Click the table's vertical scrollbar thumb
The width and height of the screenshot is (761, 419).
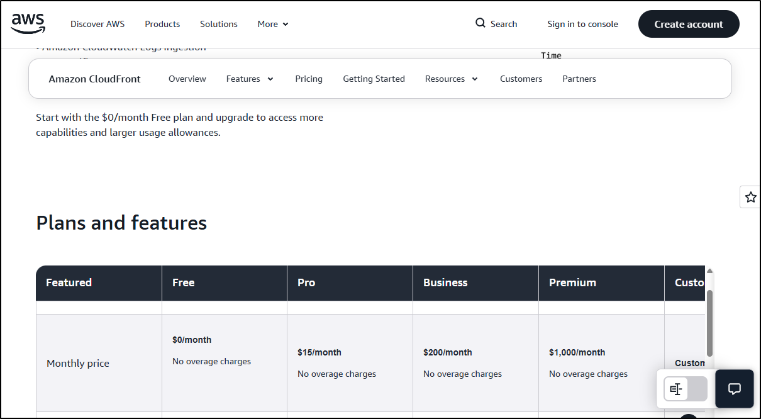[x=709, y=323]
